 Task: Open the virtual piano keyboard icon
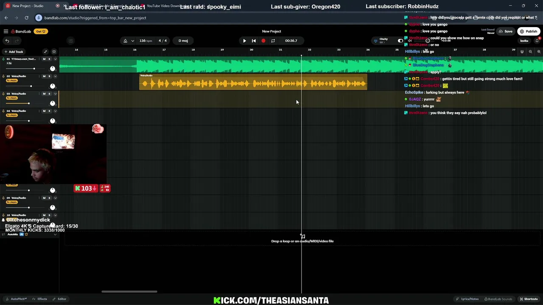(71, 41)
